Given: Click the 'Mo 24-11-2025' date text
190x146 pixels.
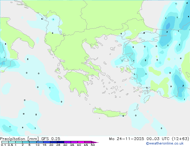Looking at the screenshot, I should [x=126, y=139].
